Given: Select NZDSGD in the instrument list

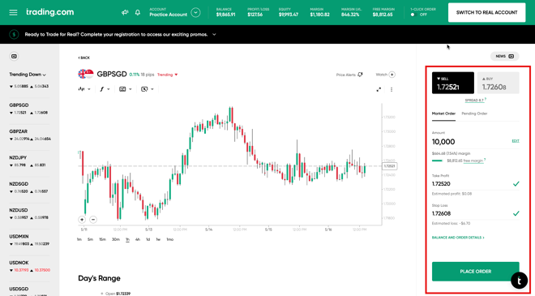Looking at the screenshot, I should (30, 187).
